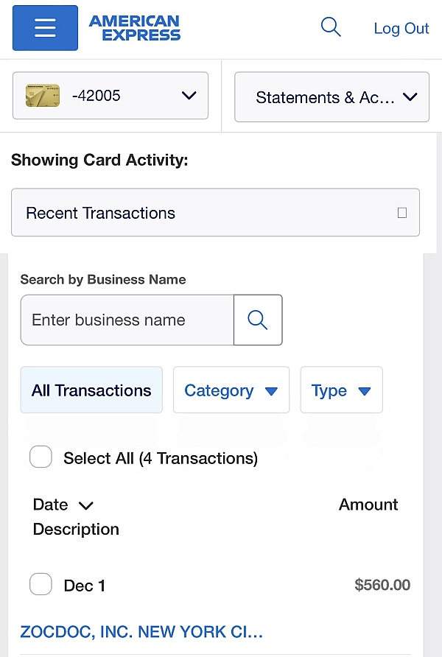The width and height of the screenshot is (442, 657).
Task: Click the Amount column header
Action: coord(368,505)
